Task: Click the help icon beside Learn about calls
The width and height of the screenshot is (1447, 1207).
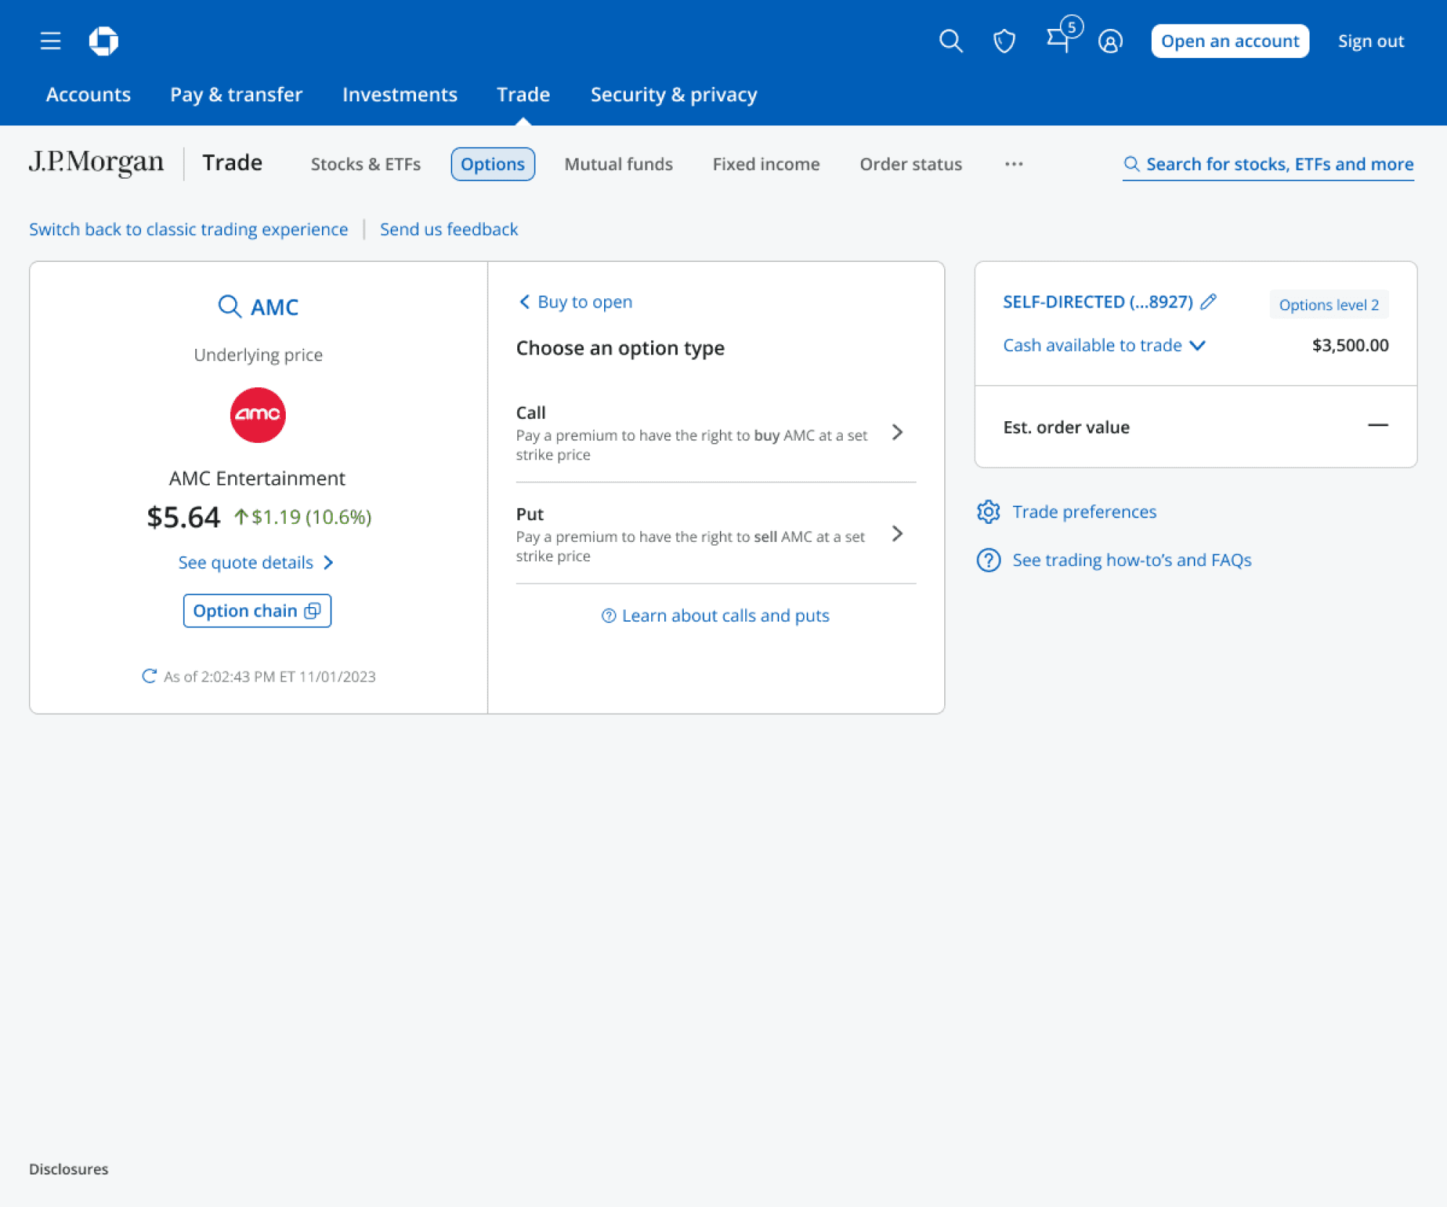Action: point(608,615)
